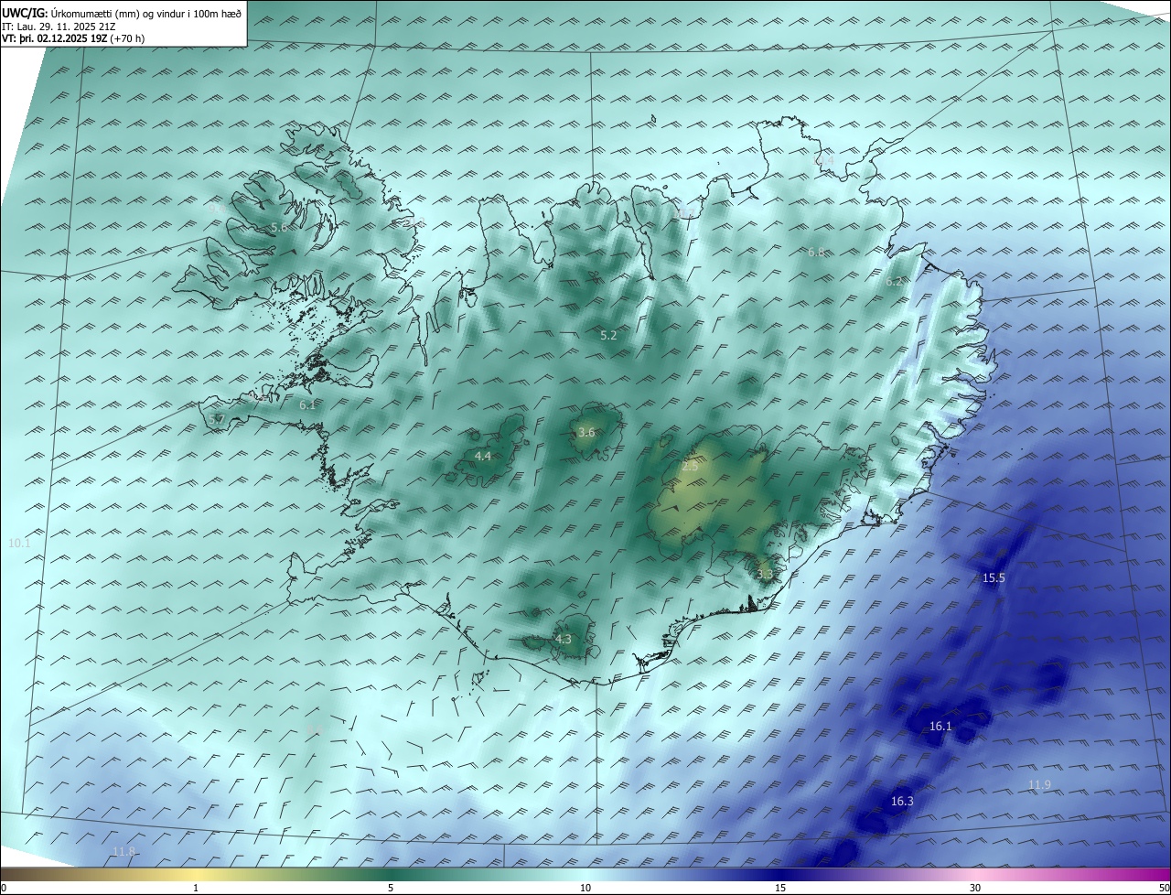1171x895 pixels.
Task: Click the 16.1 value in dark blue area
Action: tap(940, 727)
